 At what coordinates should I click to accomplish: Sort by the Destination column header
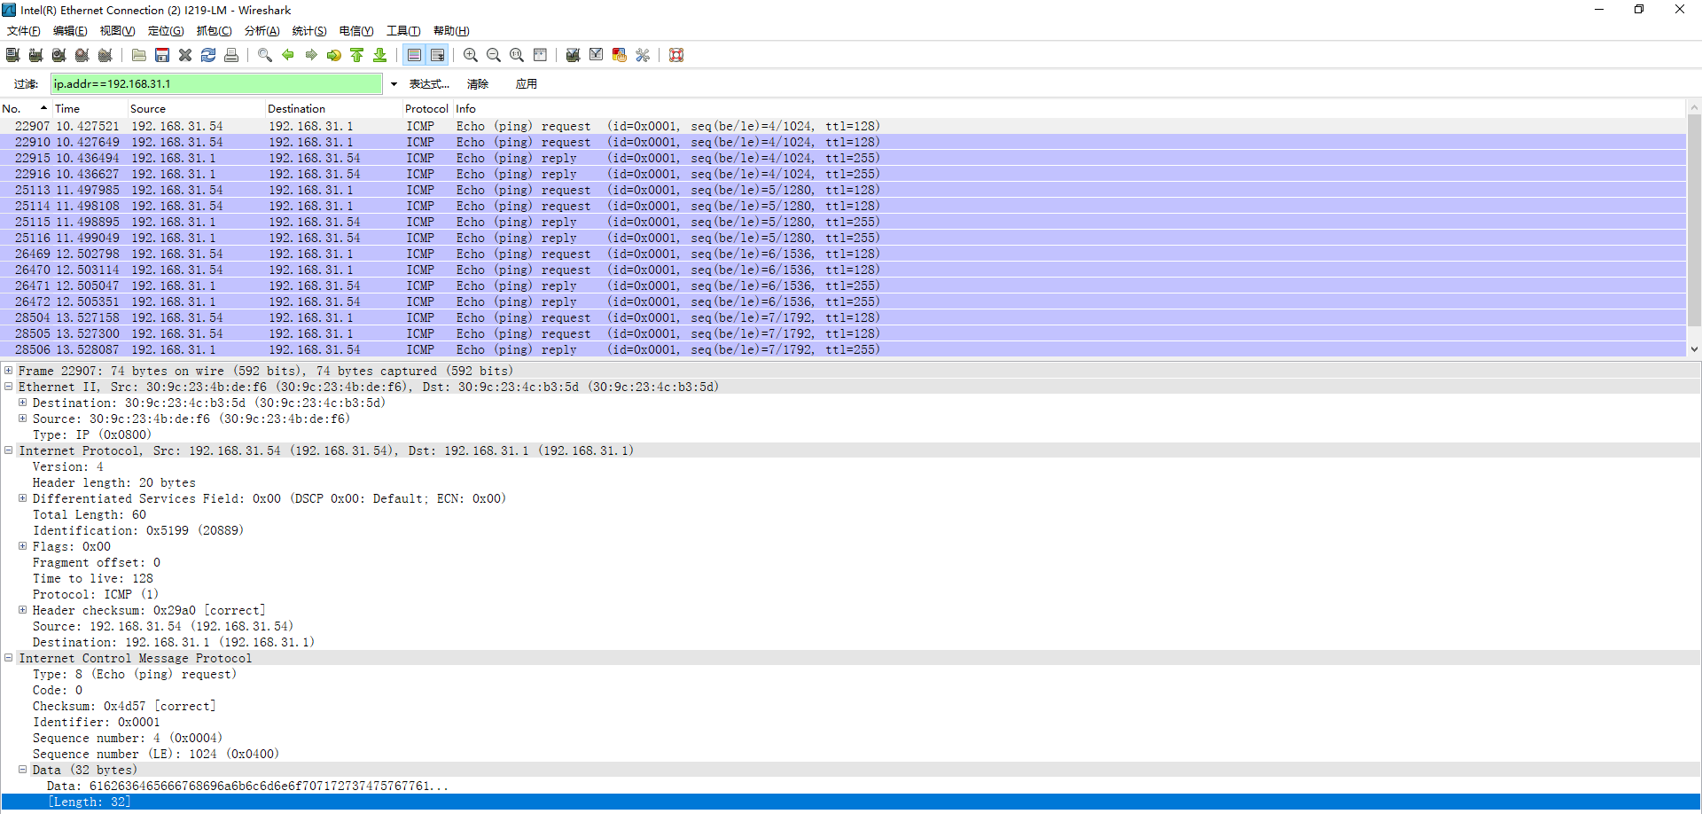[x=334, y=109]
